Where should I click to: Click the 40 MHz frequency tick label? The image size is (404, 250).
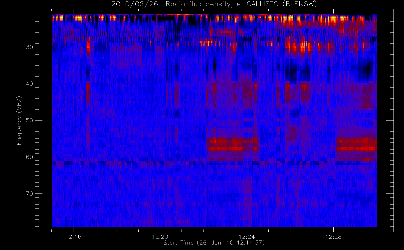point(29,84)
